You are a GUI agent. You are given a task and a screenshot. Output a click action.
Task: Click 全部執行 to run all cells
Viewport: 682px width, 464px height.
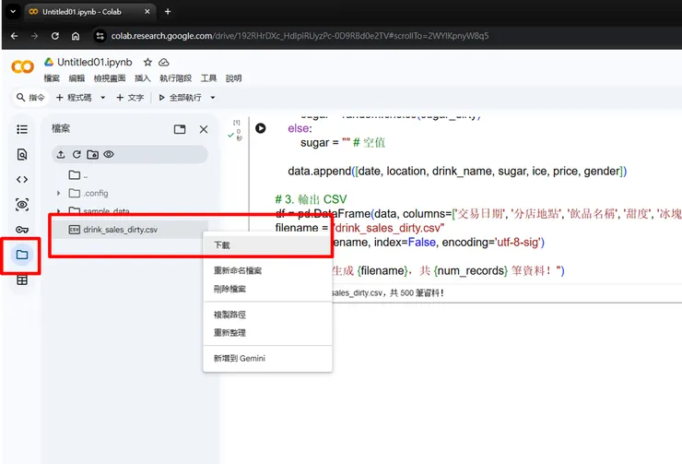180,98
